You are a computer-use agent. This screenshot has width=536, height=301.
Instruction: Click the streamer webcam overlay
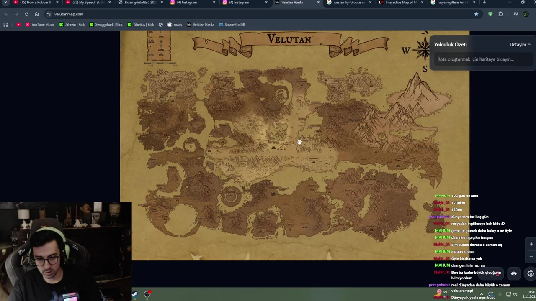(66, 252)
